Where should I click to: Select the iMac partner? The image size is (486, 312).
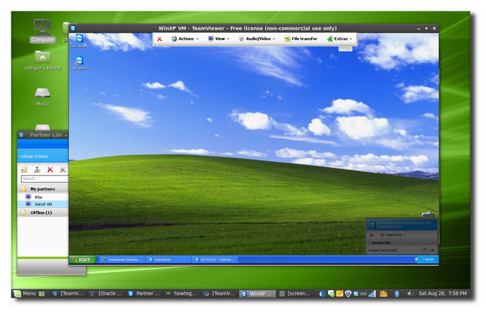click(43, 197)
